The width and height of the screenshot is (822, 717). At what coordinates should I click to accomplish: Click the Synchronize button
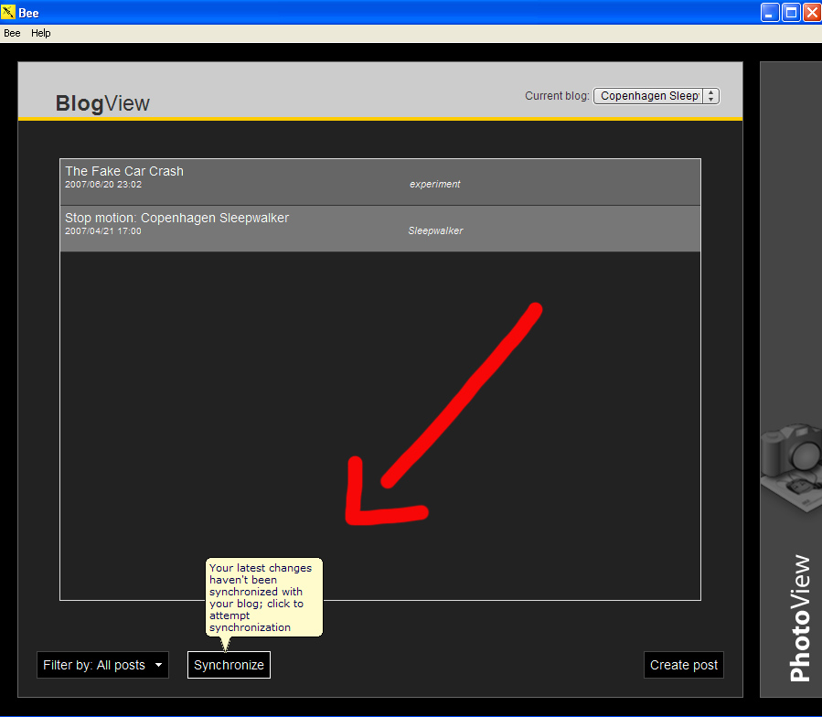(230, 665)
